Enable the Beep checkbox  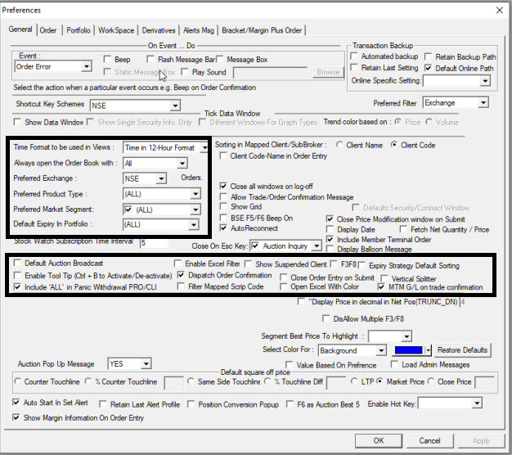108,60
